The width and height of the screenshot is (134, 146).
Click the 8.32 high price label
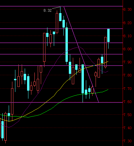point(47,10)
